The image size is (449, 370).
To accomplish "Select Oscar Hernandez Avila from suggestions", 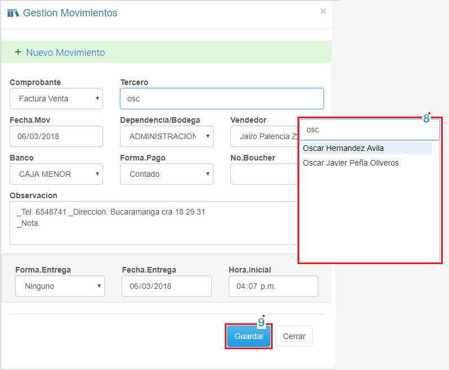I will (x=343, y=148).
